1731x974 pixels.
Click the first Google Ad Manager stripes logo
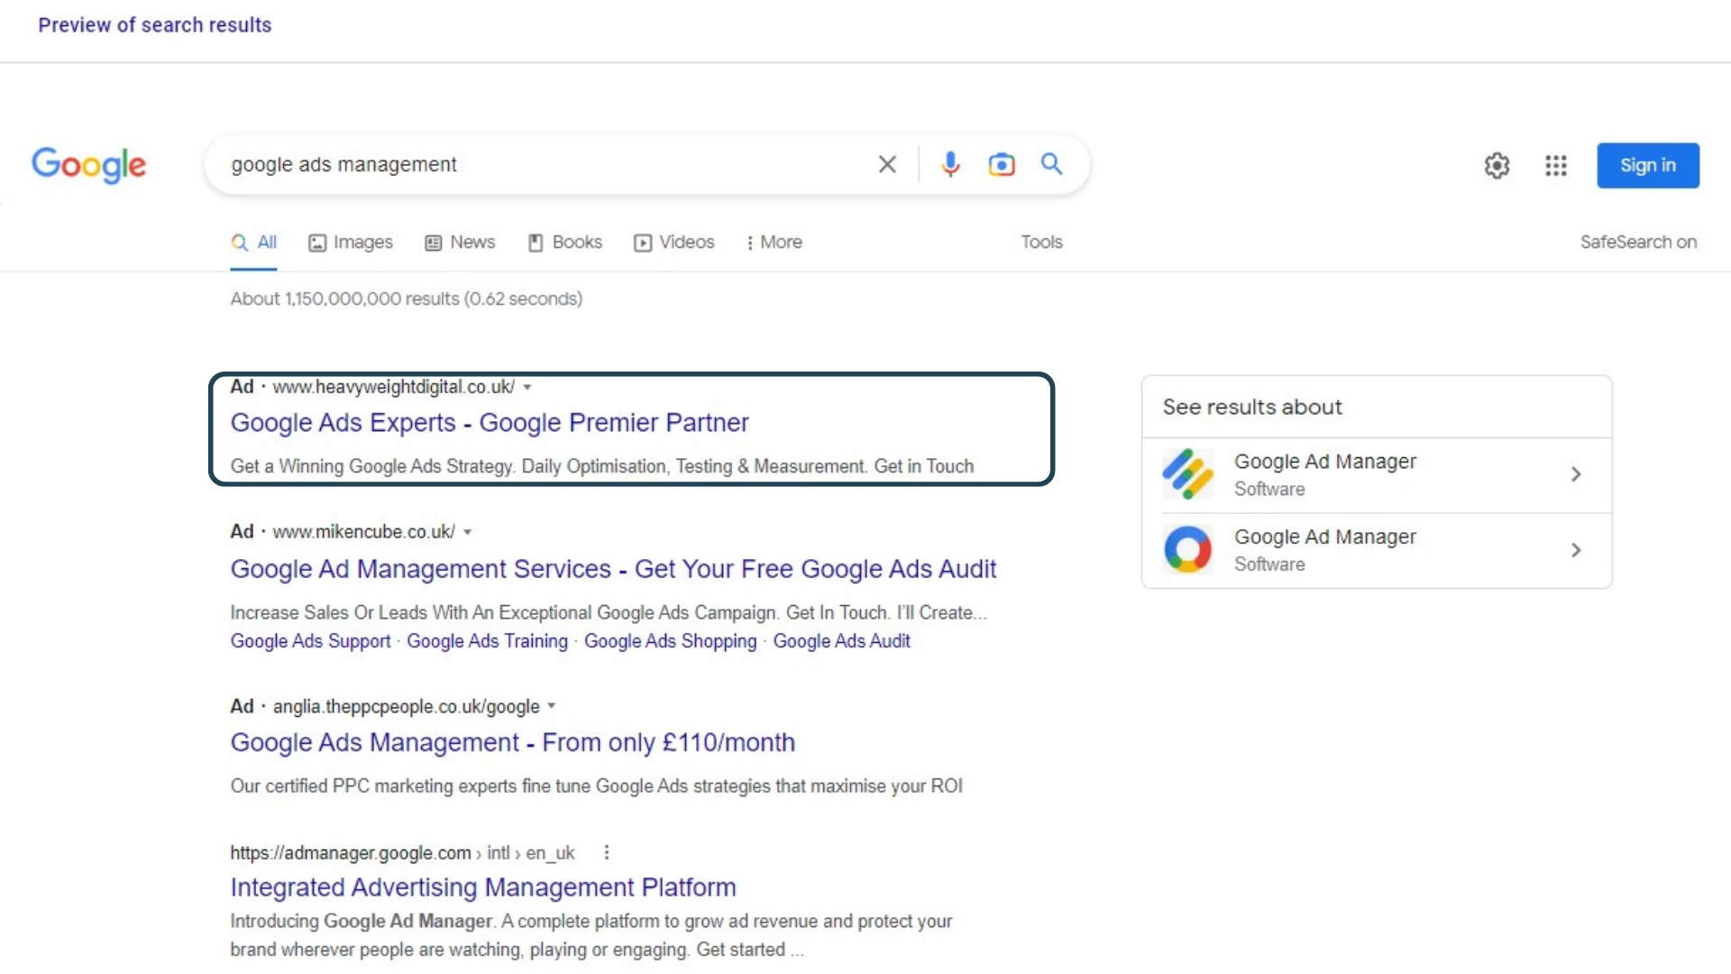(1187, 473)
